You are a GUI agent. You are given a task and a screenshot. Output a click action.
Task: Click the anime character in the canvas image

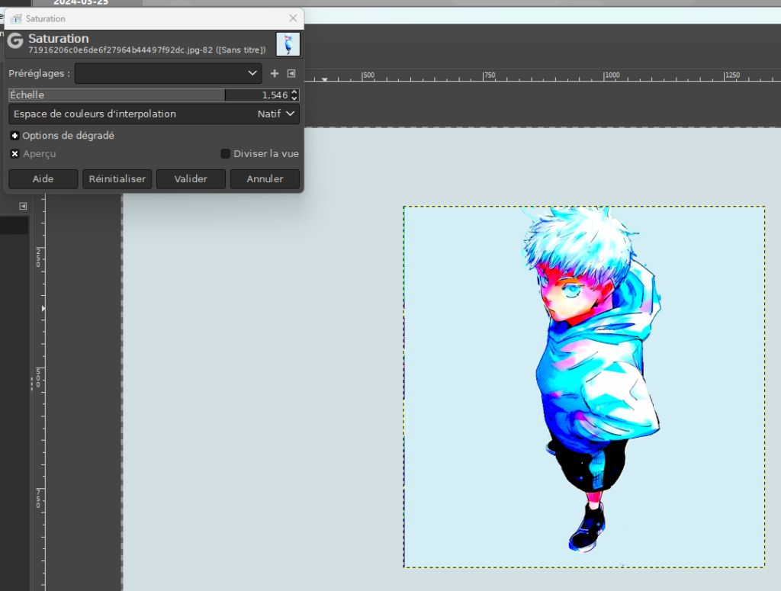pyautogui.click(x=593, y=378)
